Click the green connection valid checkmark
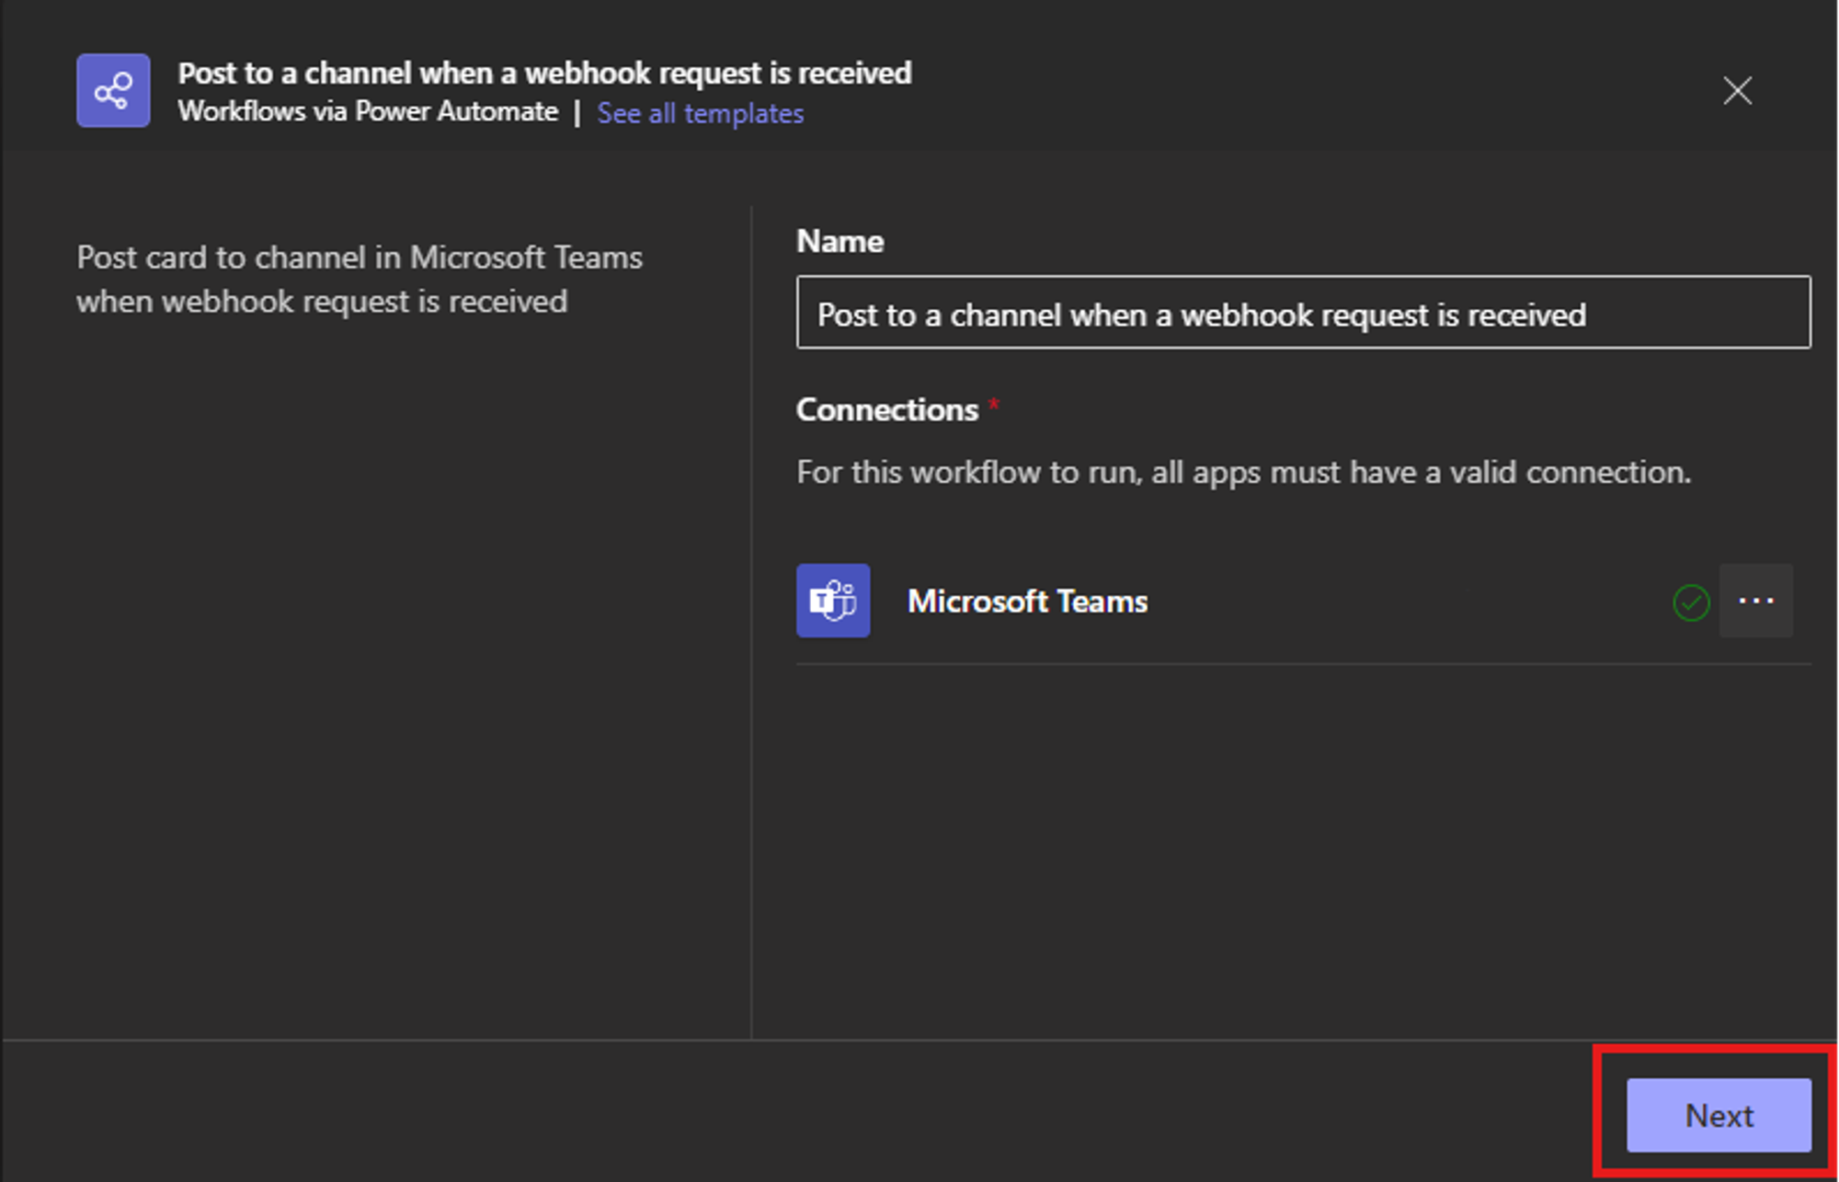The height and width of the screenshot is (1182, 1839). 1690,602
